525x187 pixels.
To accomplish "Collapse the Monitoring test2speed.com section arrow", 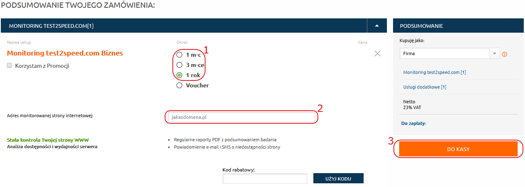I will click(x=377, y=26).
